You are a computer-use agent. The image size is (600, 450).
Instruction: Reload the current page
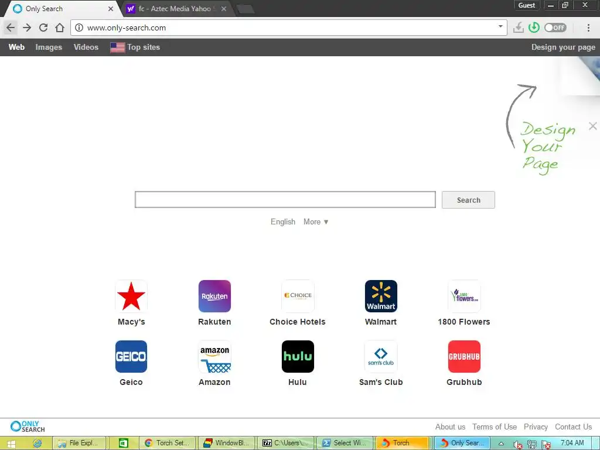click(x=43, y=28)
